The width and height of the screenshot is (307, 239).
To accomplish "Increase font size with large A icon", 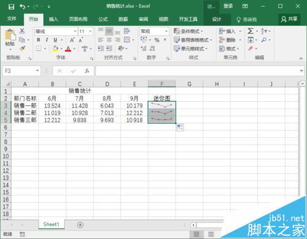I will 72,40.
